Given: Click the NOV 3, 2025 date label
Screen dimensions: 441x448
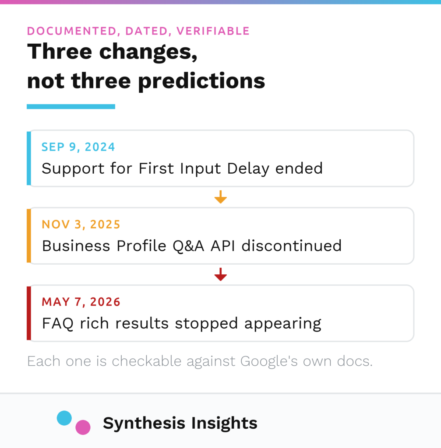Looking at the screenshot, I should pyautogui.click(x=81, y=224).
